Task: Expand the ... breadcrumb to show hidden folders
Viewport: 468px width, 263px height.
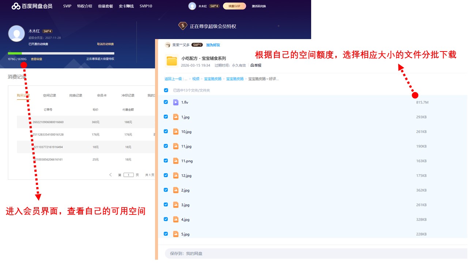Action: [x=186, y=79]
